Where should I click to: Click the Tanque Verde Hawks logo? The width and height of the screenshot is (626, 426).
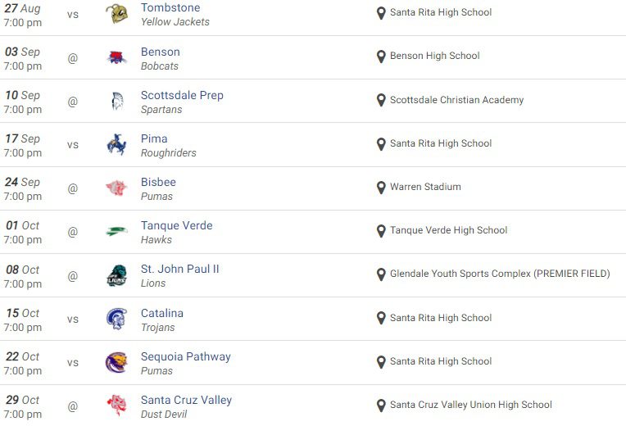point(116,232)
